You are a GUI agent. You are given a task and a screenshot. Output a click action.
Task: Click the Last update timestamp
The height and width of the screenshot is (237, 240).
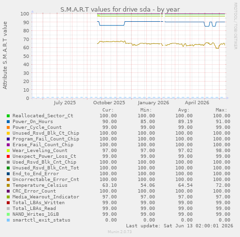coord(180,226)
